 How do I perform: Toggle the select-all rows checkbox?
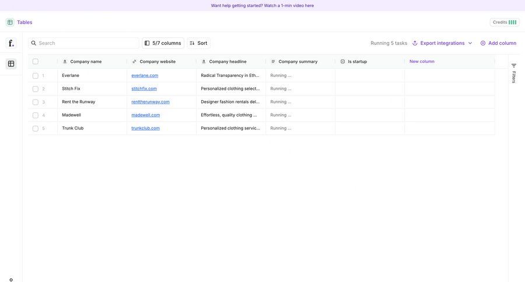tap(36, 62)
